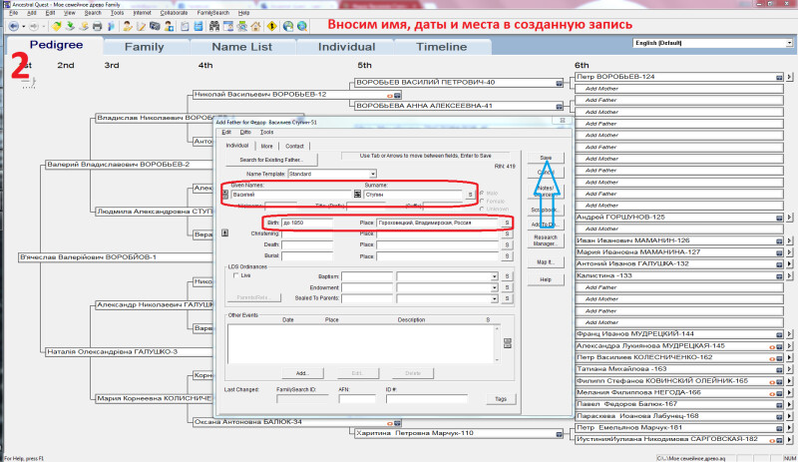Click the reorder events icon beside Other Events list
The height and width of the screenshot is (462, 798).
tap(508, 343)
